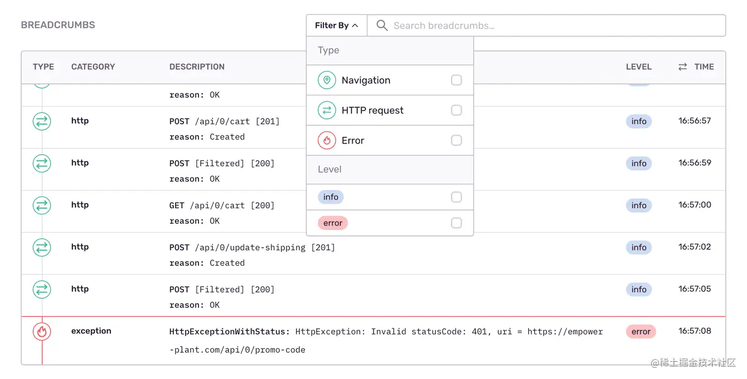The height and width of the screenshot is (379, 747).
Task: Click the HTTP request arrows icon in filter
Action: [327, 110]
